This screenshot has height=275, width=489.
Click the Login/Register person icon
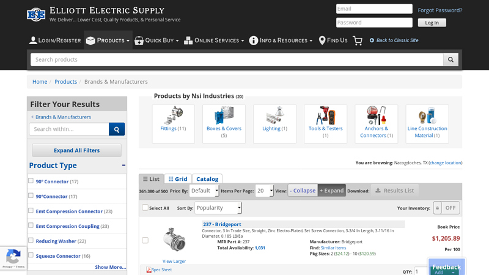tap(33, 40)
